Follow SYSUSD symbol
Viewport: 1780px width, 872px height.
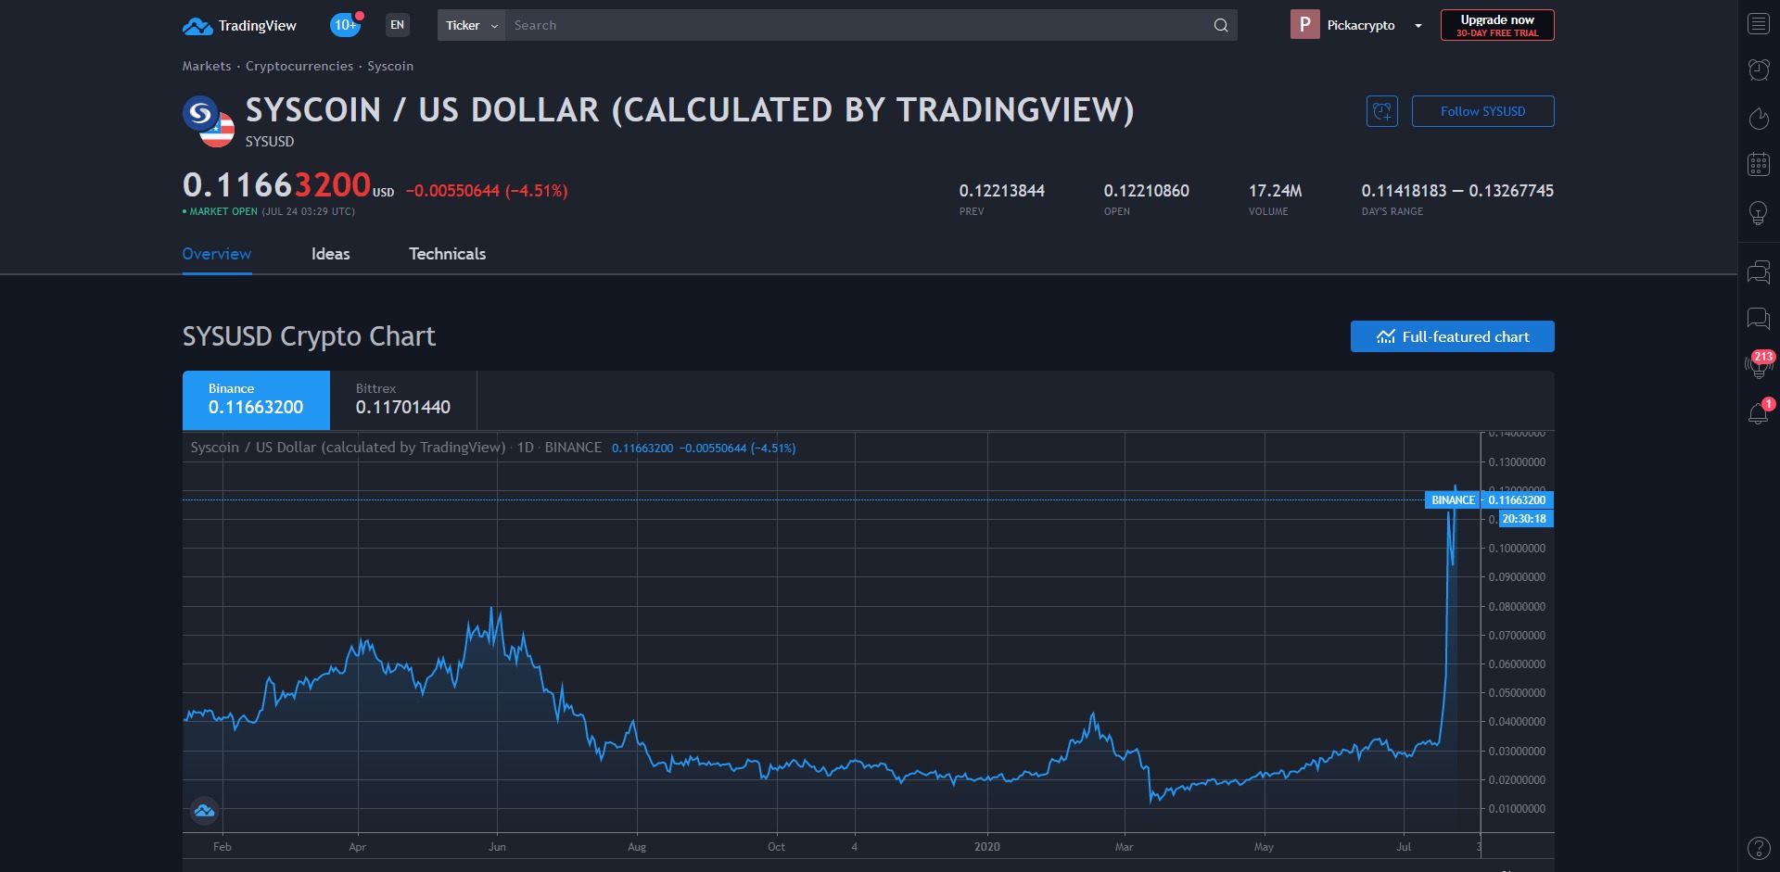point(1482,111)
